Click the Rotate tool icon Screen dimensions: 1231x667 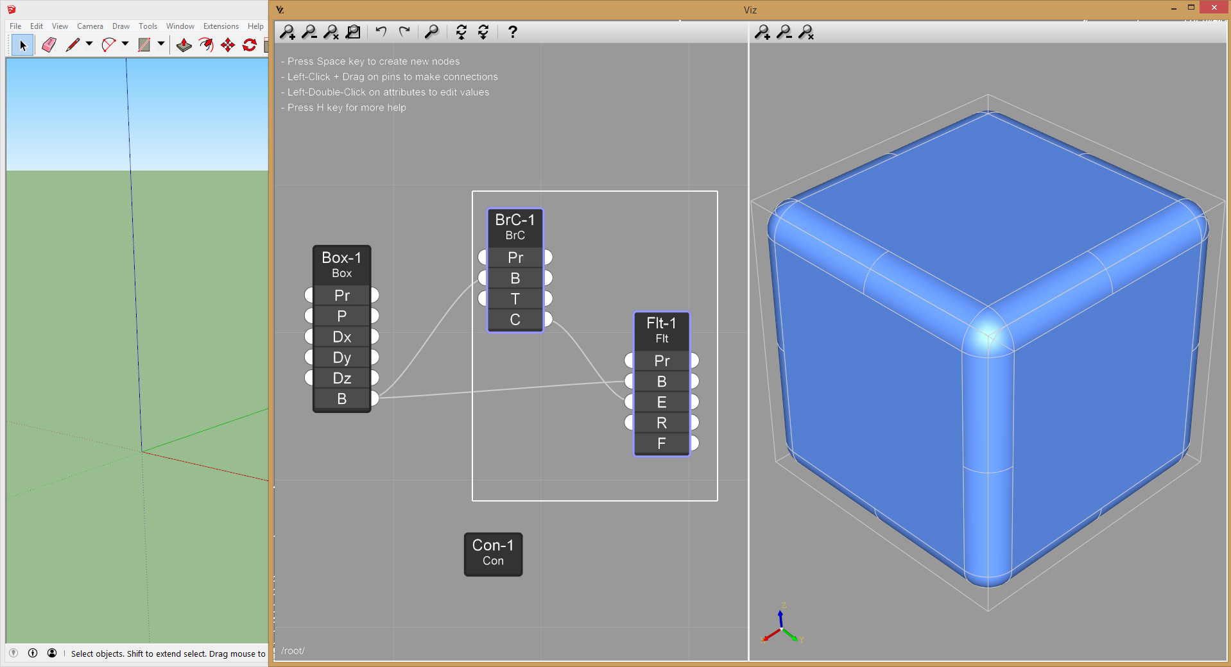pos(250,45)
